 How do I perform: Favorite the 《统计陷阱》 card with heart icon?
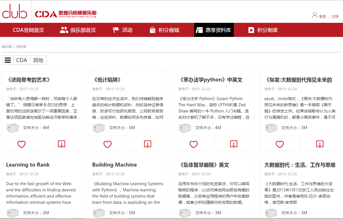click(108, 144)
